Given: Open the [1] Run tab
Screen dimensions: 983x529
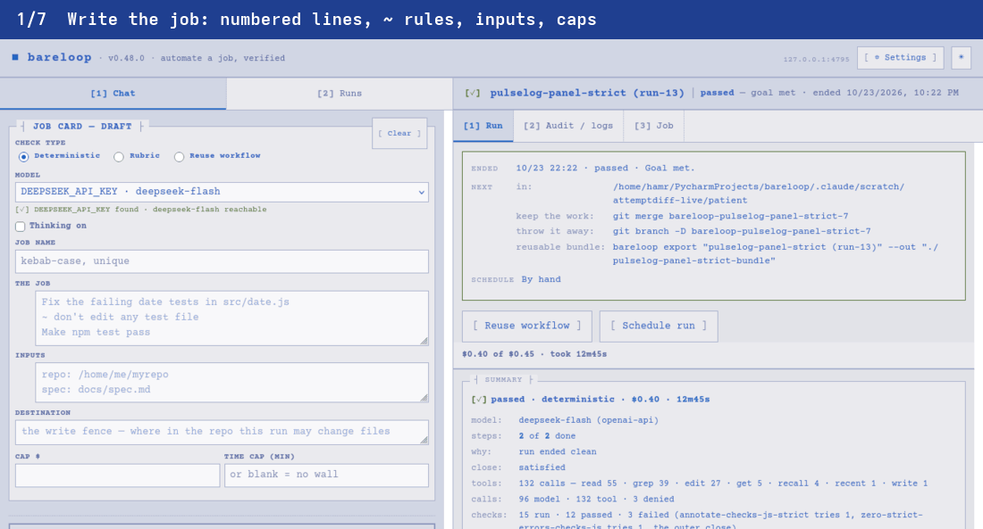Looking at the screenshot, I should [483, 126].
